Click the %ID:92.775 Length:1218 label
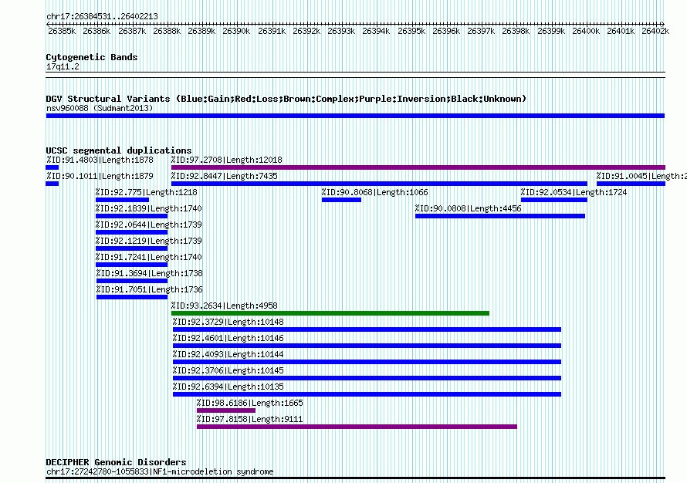Image resolution: width=687 pixels, height=483 pixels. tap(147, 192)
